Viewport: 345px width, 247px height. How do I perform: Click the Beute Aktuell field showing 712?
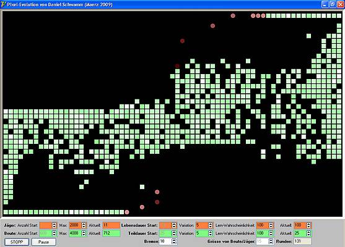(111, 233)
